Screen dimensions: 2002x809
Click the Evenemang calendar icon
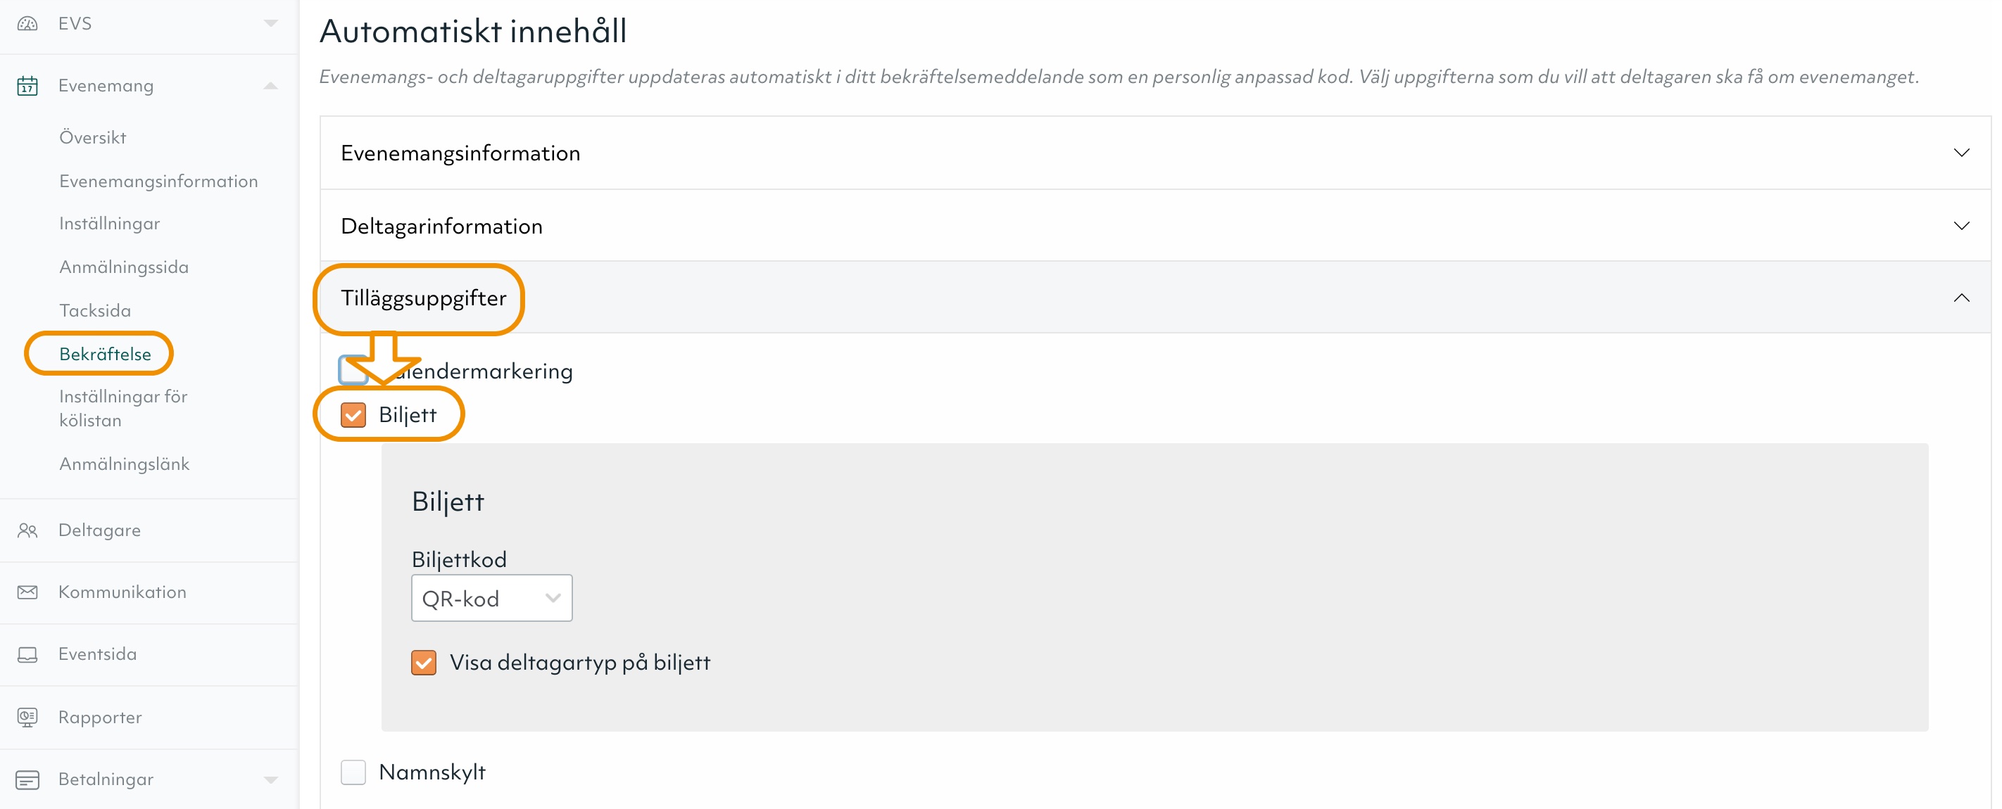point(27,85)
